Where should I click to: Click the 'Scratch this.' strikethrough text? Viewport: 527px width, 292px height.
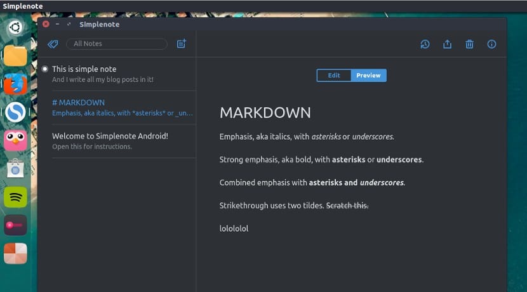pos(347,205)
